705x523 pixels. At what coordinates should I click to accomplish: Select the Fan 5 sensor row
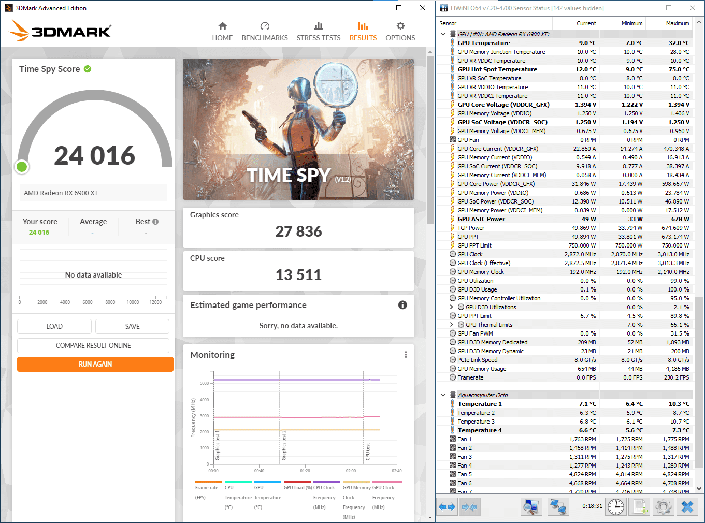[565, 474]
